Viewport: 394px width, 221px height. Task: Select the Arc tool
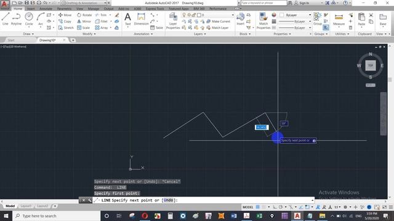[x=41, y=19]
